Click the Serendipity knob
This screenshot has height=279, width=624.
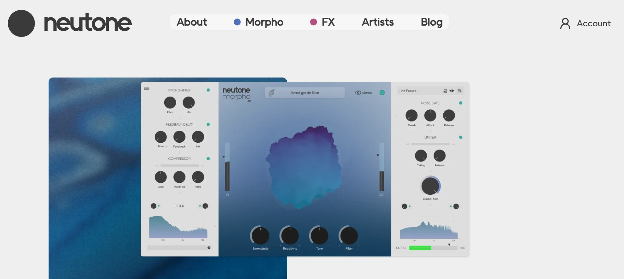point(260,236)
